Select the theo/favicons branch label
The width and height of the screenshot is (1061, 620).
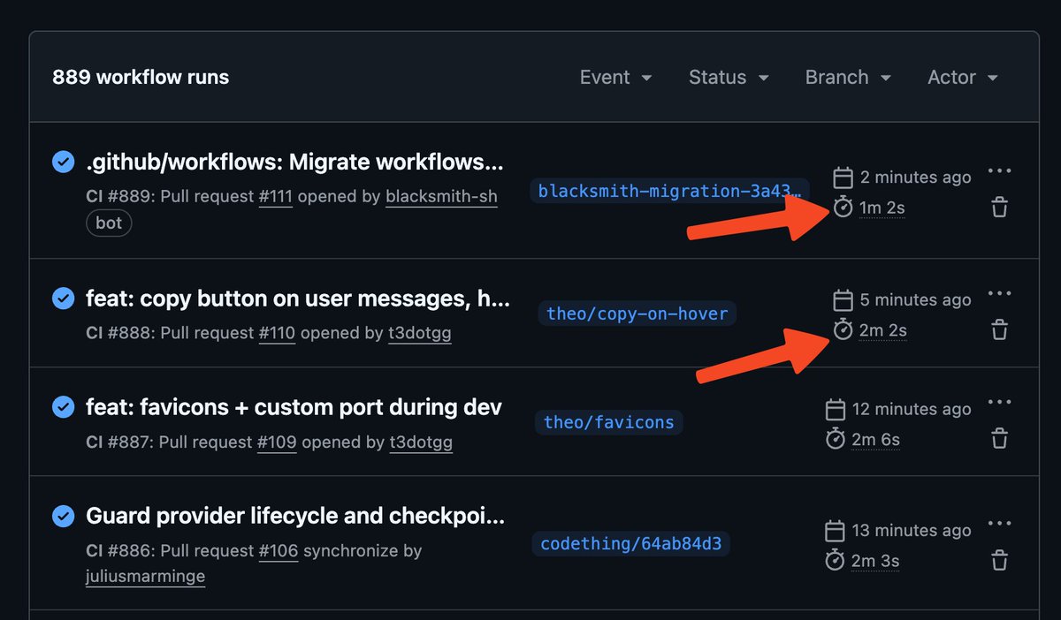[x=608, y=422]
